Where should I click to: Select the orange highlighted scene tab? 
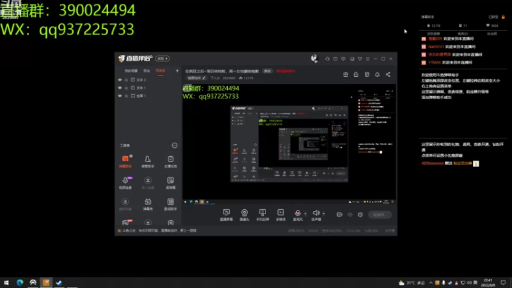[161, 71]
